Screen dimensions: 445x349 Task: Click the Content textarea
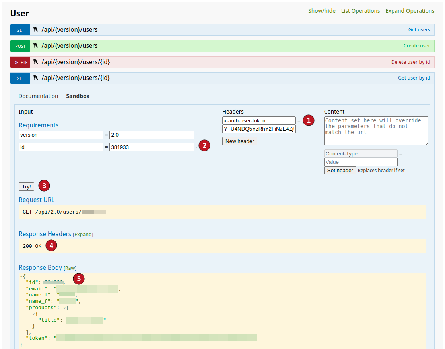point(376,131)
